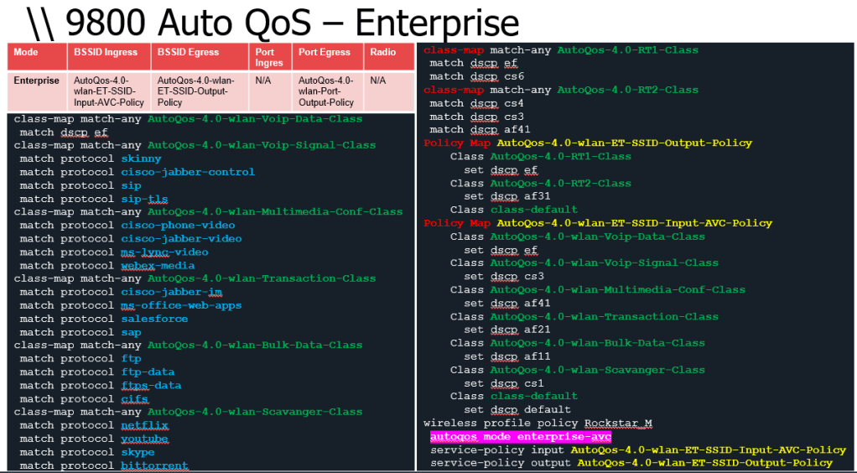Select the AutoQos-4.0-wlan-Port-Output-Policy table cell
This screenshot has width=857, height=473.
pos(326,91)
